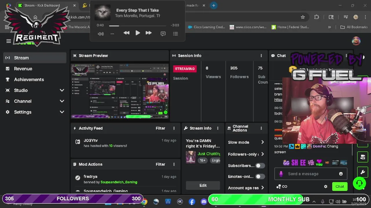Click the Edit stream info button

point(203,185)
